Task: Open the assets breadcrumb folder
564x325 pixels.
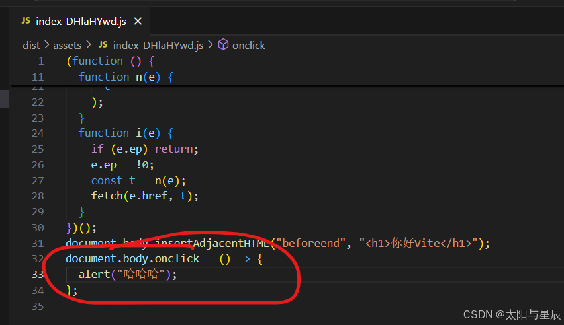Action: pyautogui.click(x=68, y=45)
